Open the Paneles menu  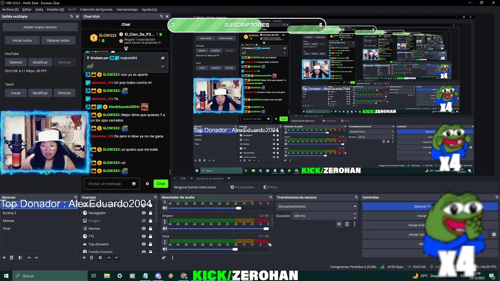coord(55,9)
